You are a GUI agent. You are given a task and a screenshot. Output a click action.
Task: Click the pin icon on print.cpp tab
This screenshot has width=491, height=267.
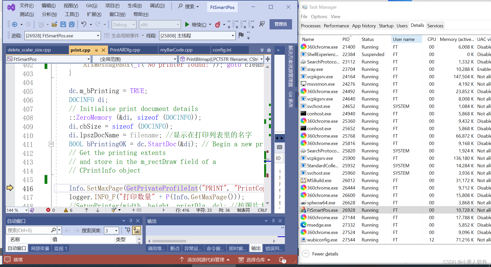[x=96, y=50]
